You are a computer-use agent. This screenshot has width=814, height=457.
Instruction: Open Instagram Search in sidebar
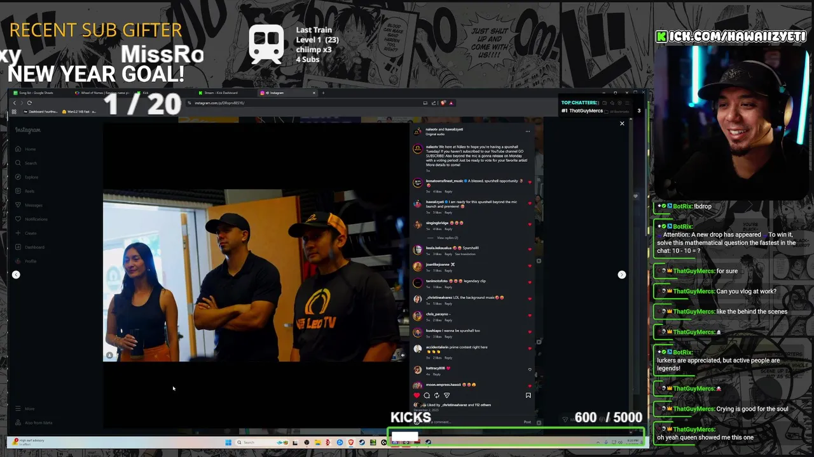point(26,163)
